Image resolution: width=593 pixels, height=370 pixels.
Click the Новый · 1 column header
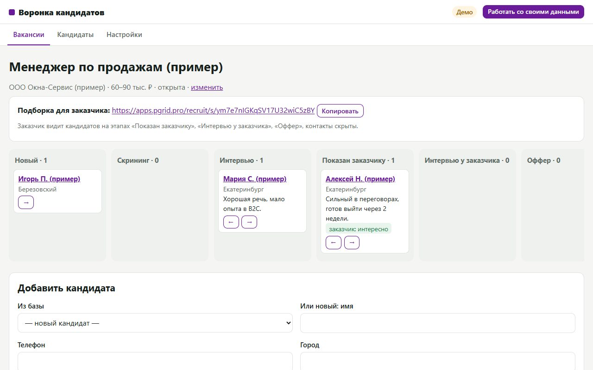31,160
